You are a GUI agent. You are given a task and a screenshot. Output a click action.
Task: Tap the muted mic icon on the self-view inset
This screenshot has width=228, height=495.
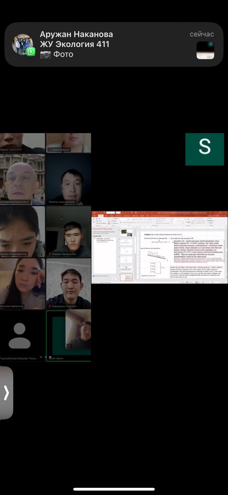(x=69, y=346)
